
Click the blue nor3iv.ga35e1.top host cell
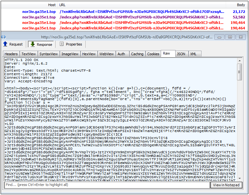(39, 12)
